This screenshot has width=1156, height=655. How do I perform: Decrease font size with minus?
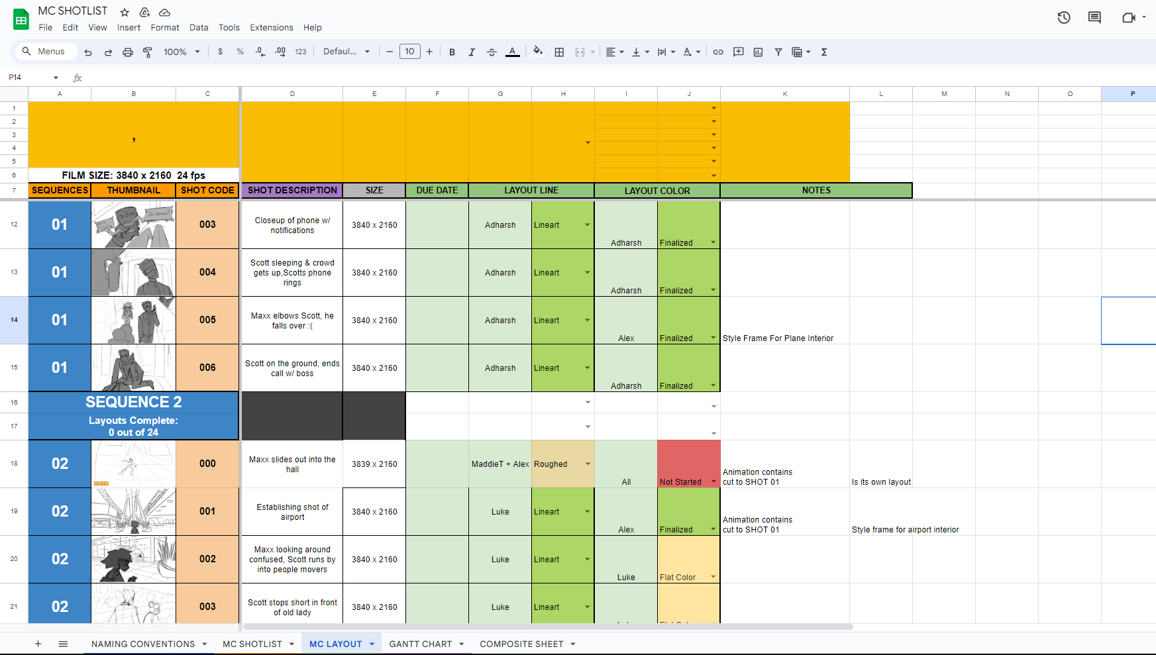[390, 52]
